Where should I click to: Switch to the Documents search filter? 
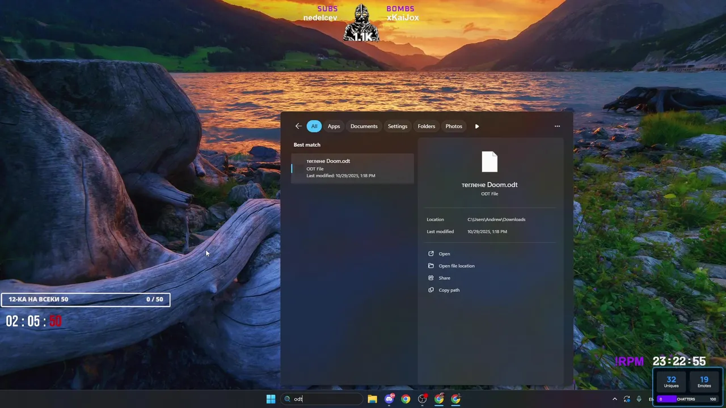[364, 126]
